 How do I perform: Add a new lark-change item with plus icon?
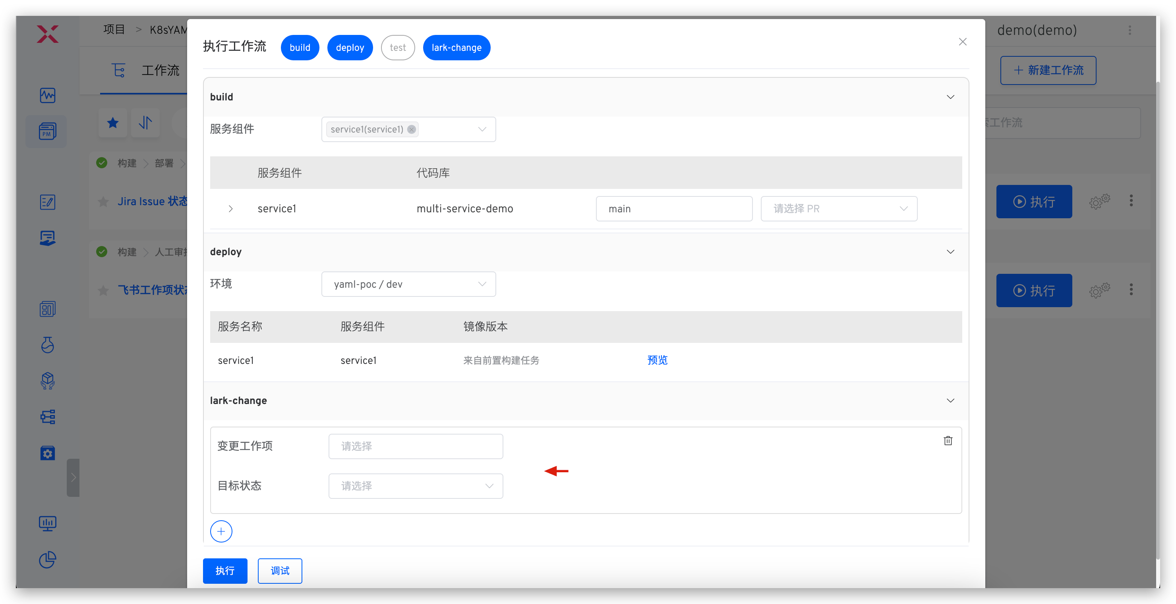coord(221,531)
